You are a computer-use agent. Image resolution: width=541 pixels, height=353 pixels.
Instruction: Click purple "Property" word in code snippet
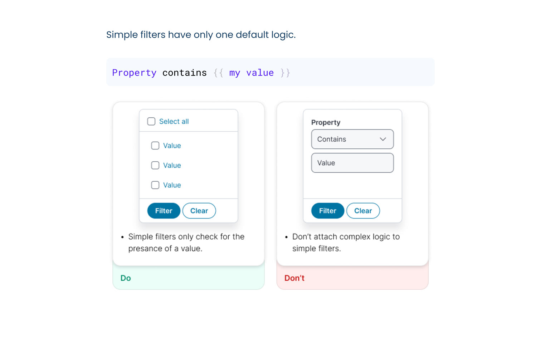(134, 73)
